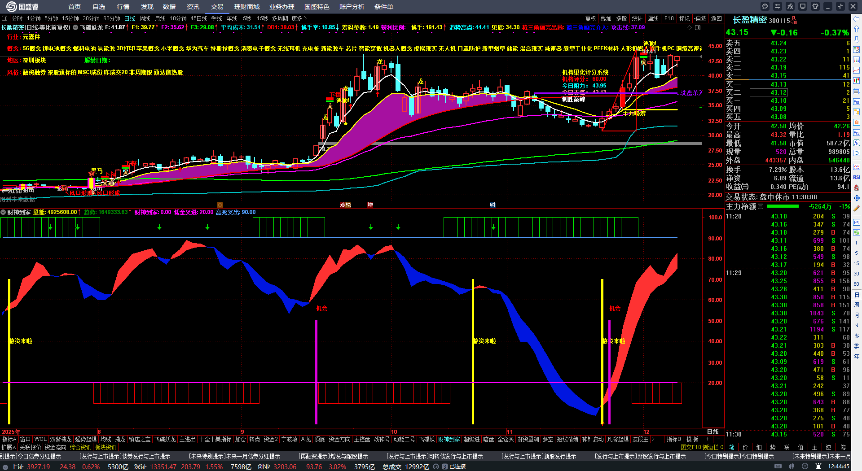The height and width of the screenshot is (471, 862).
Task: Click the back arrow sidebar icon
Action: pos(857,19)
